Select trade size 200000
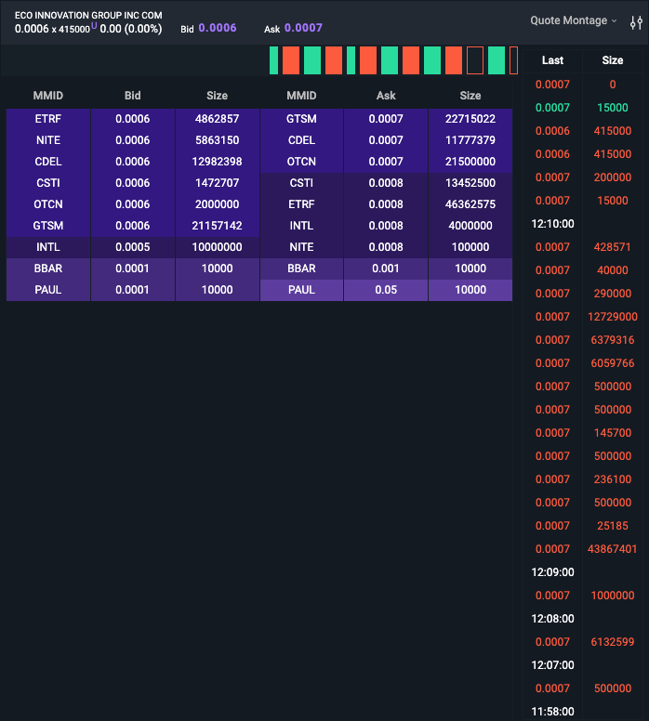Image resolution: width=649 pixels, height=721 pixels. click(612, 177)
